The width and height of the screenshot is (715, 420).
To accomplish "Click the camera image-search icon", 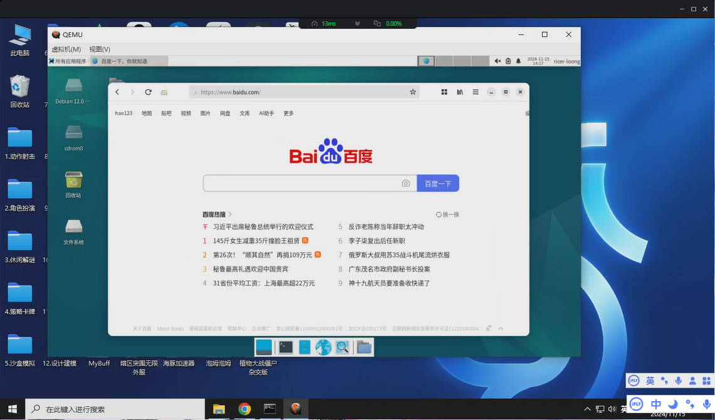I will pos(406,183).
